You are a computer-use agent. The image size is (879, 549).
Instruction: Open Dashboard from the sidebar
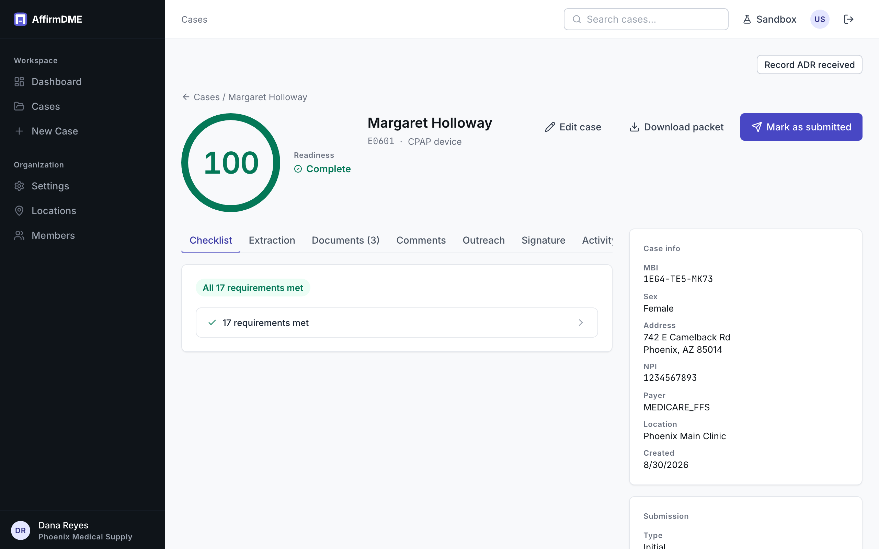coord(48,82)
